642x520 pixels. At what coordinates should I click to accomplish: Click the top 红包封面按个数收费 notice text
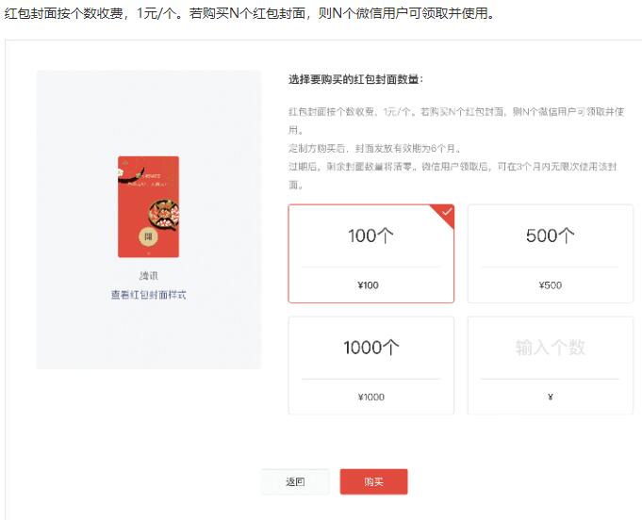pos(250,13)
